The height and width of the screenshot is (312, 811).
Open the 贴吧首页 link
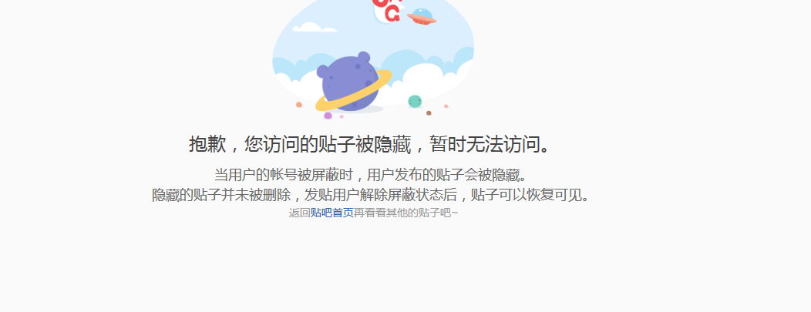pos(332,213)
